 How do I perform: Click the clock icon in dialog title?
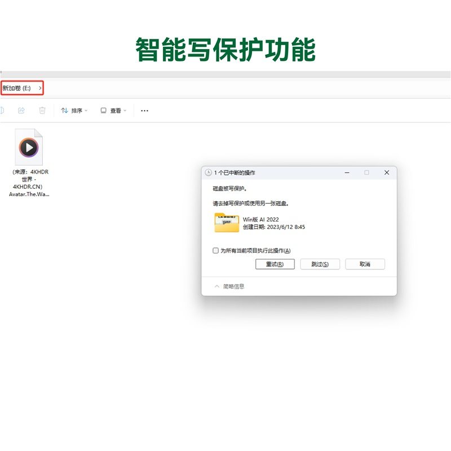point(209,173)
